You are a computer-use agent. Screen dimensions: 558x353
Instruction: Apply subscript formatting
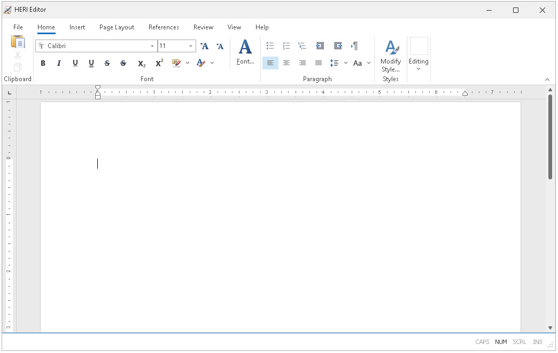142,63
